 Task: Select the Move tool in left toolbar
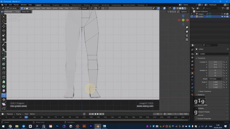4,26
